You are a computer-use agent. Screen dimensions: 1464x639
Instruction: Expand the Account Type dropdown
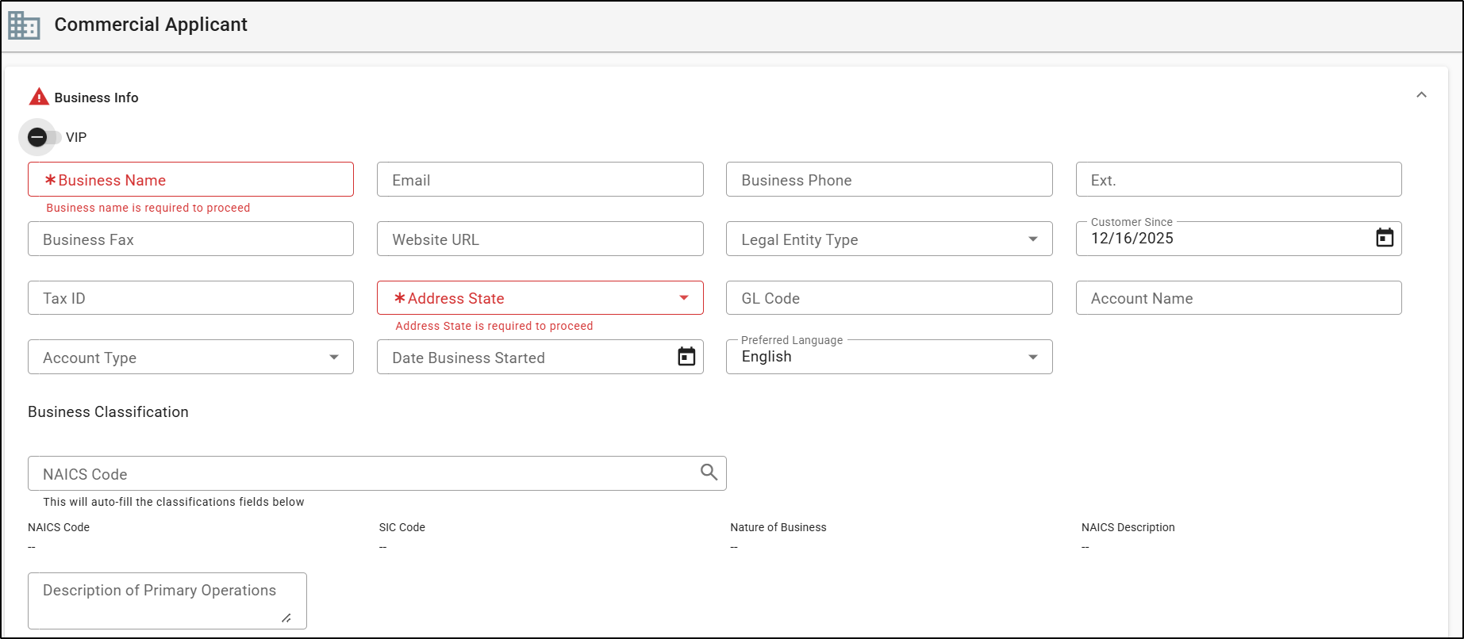[x=190, y=357]
